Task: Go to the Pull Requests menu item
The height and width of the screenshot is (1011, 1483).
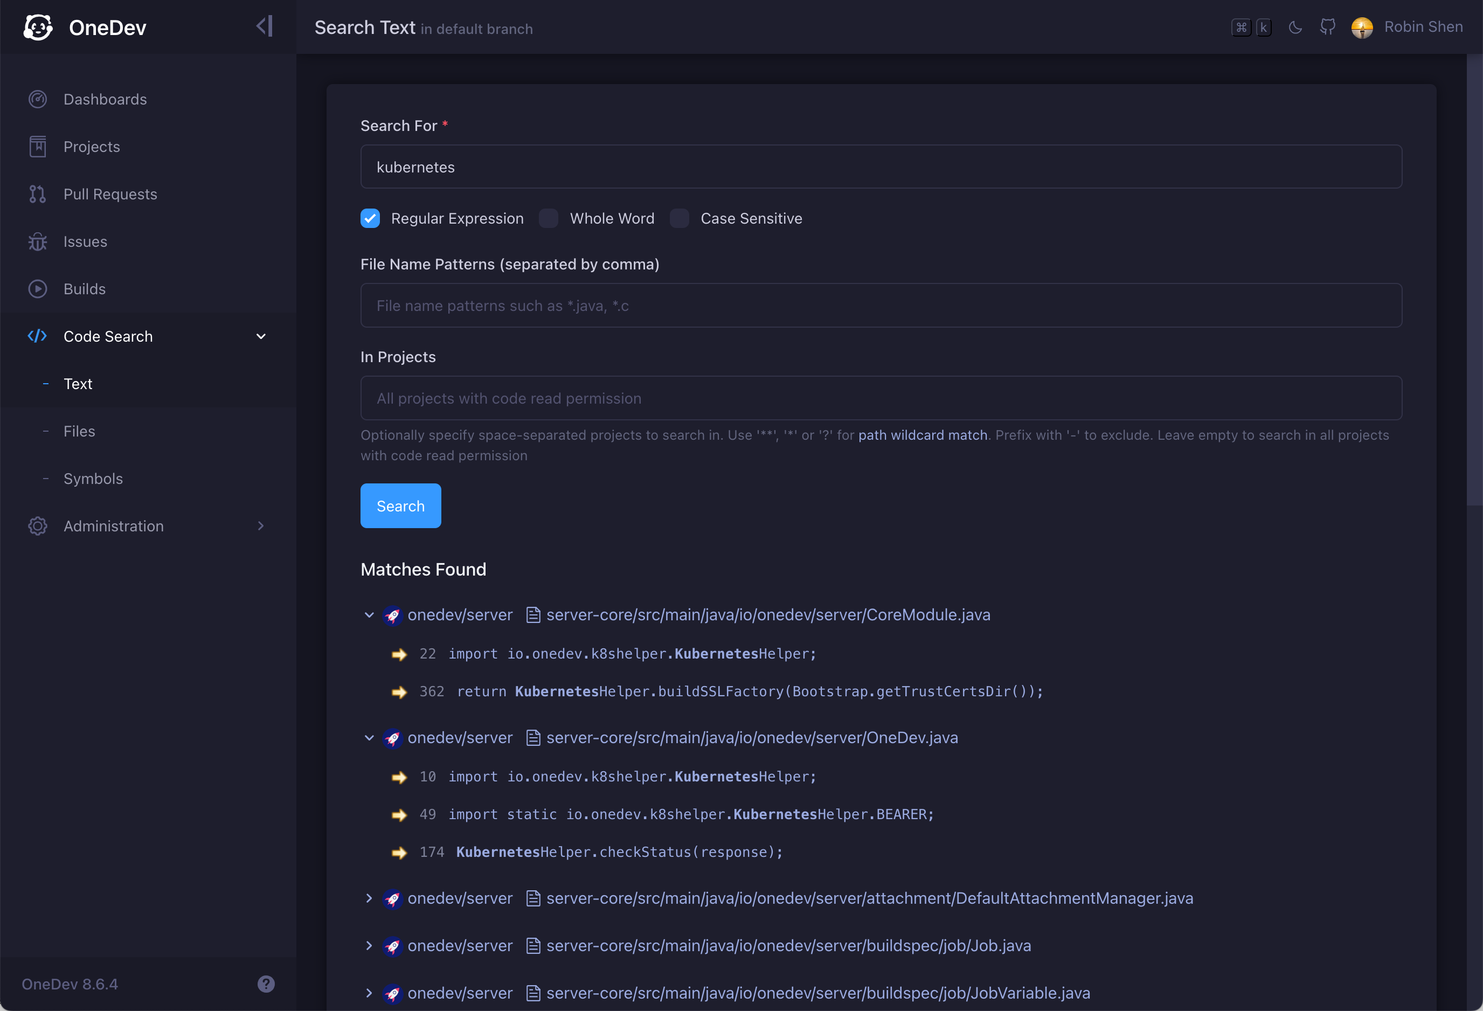Action: pos(110,194)
